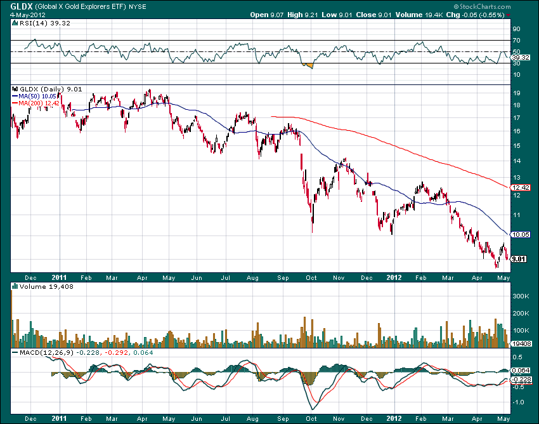Image resolution: width=539 pixels, height=424 pixels.
Task: Click the -0.228 MACD value tag
Action: point(522,380)
